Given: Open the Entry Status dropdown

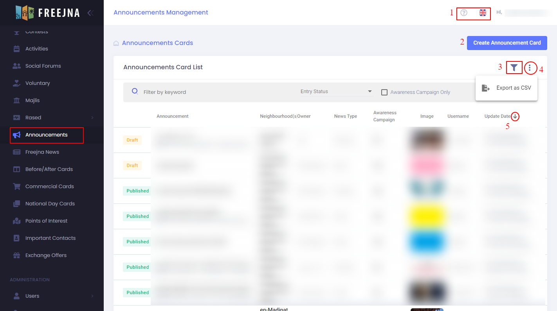Looking at the screenshot, I should tap(336, 92).
